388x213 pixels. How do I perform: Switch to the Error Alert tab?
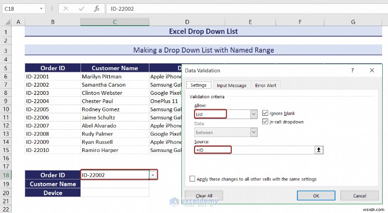click(x=265, y=86)
